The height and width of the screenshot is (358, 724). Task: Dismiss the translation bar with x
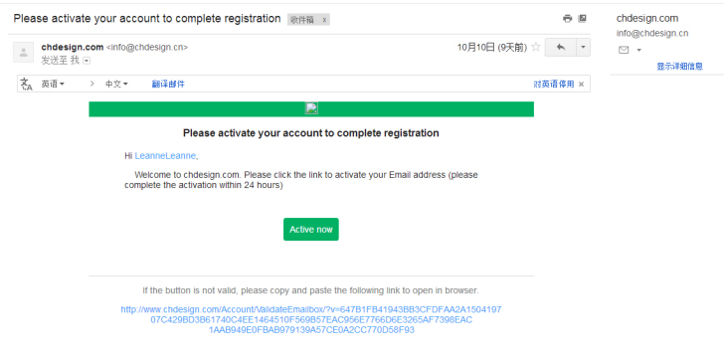[582, 85]
